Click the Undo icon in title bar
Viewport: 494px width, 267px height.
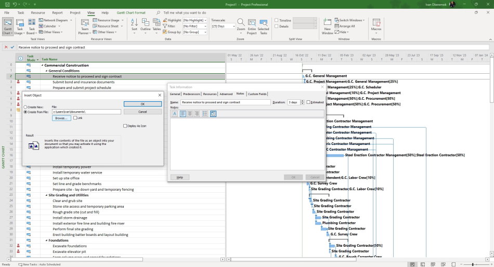tap(15, 4)
